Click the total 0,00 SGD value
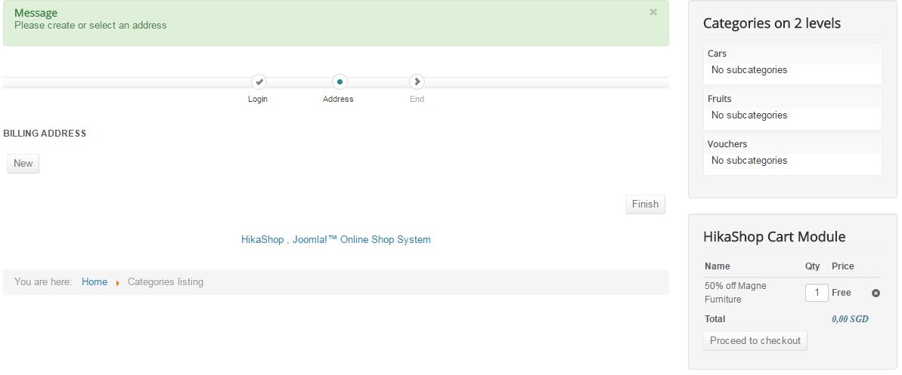 point(850,319)
